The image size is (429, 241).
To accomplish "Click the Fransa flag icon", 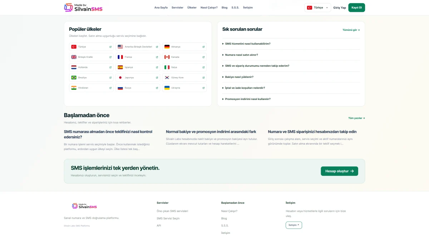I will point(120,57).
